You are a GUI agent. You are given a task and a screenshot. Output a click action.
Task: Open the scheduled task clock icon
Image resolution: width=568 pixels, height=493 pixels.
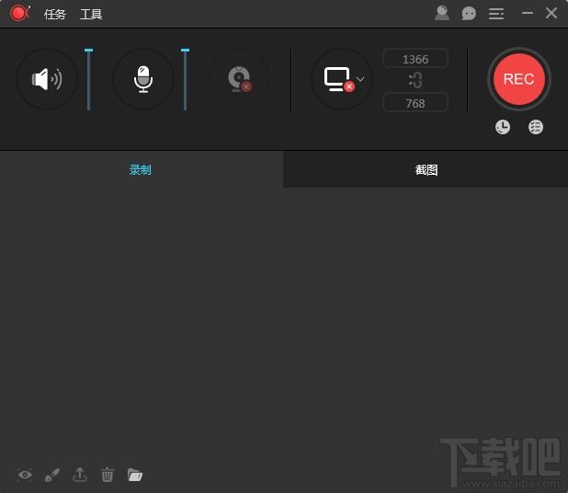[503, 127]
